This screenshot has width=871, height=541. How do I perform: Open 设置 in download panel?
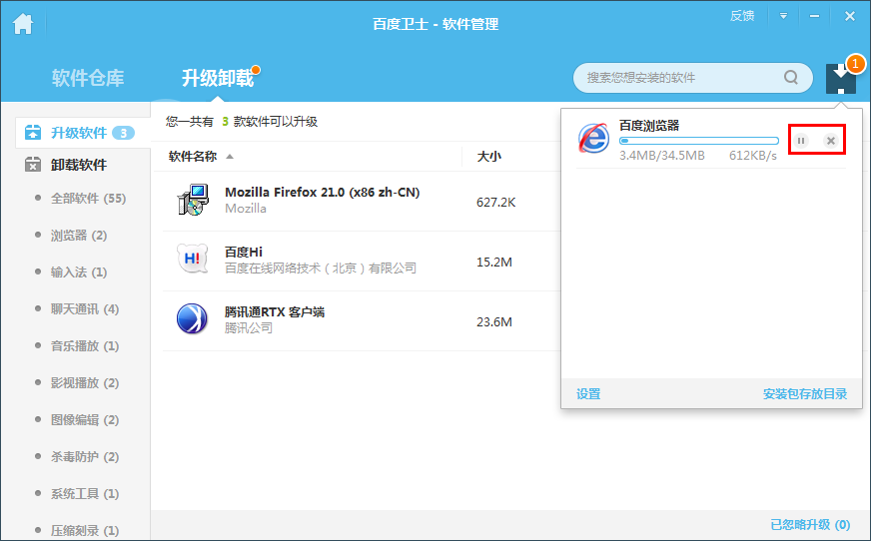point(588,394)
